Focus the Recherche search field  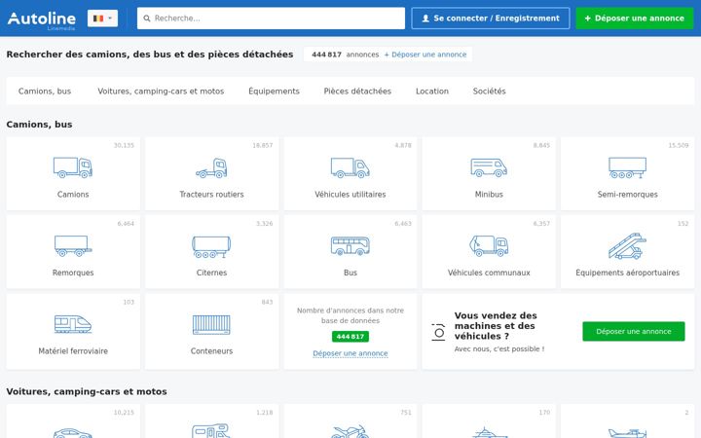tap(271, 18)
